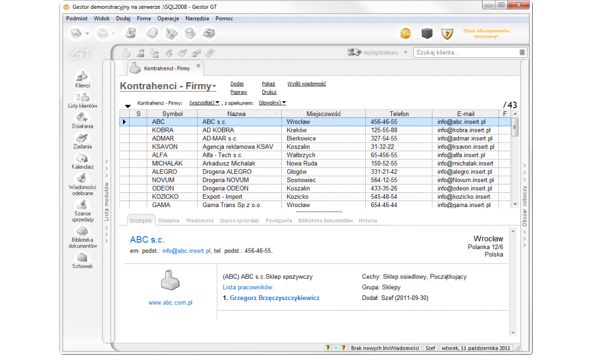This screenshot has width=592, height=355.
Task: Expand the Wyślij/Odbierz dropdown arrow
Action: point(406,53)
